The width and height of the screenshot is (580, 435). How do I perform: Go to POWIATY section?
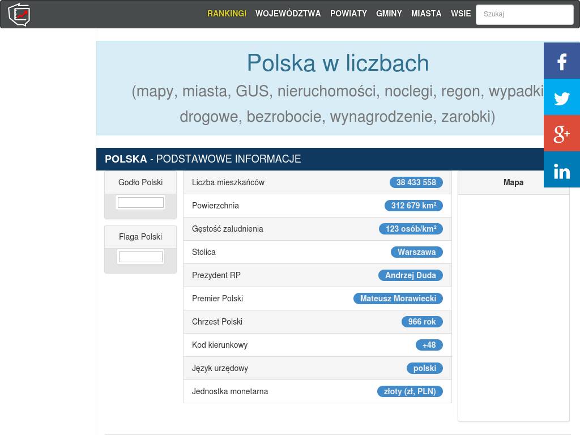click(x=348, y=14)
